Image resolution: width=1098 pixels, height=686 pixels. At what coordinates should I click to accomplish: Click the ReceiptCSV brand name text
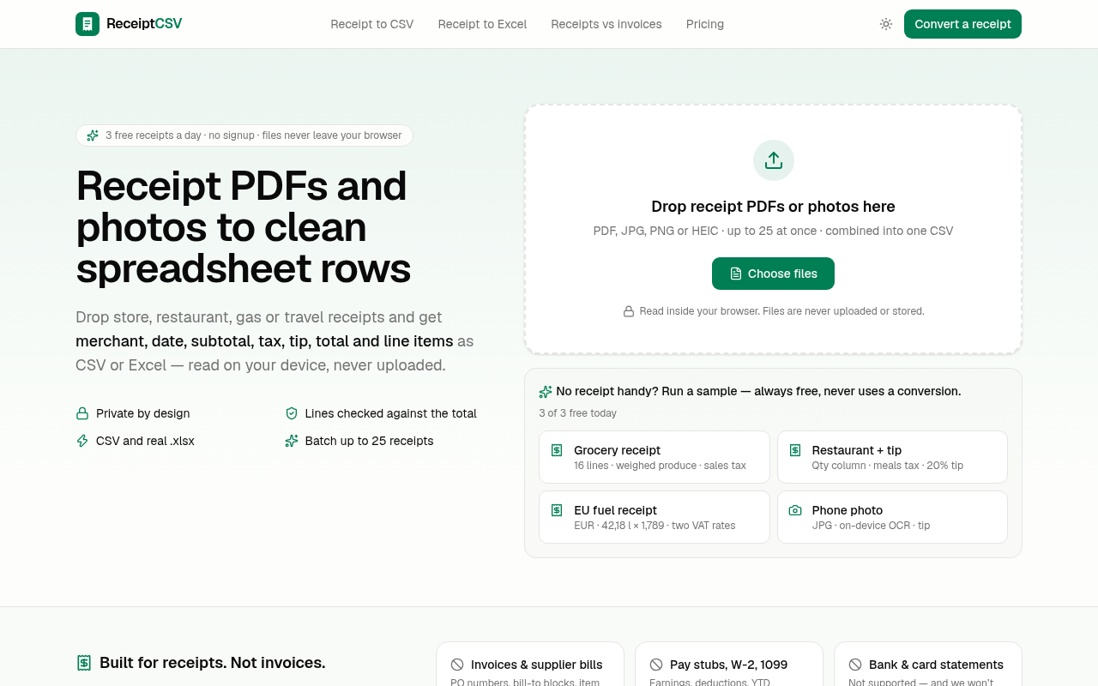[144, 24]
